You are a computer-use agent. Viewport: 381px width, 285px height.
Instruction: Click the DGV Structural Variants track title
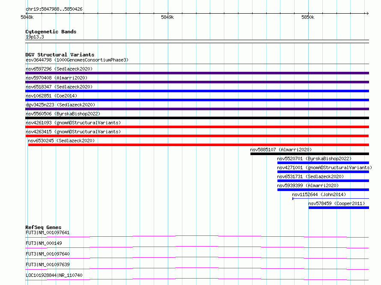(60, 55)
